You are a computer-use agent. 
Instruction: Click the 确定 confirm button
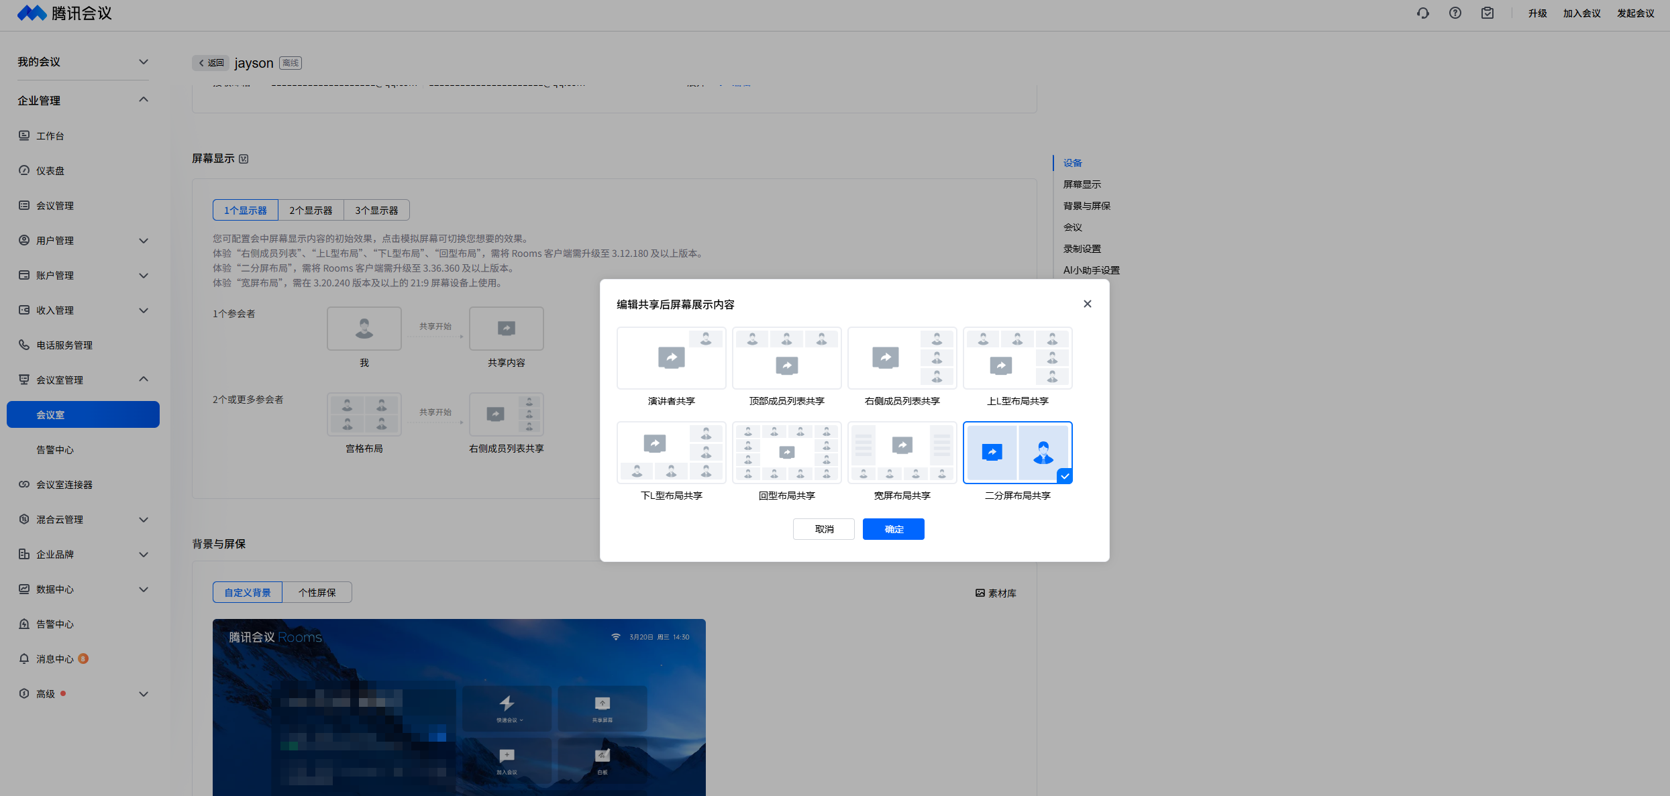coord(893,529)
